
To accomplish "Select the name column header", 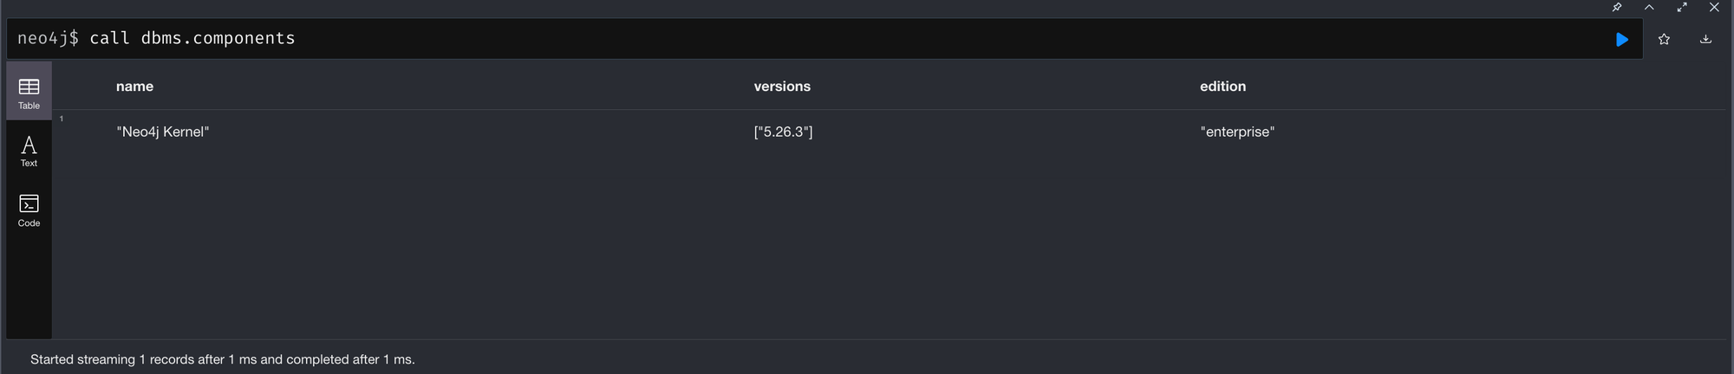I will tap(134, 87).
